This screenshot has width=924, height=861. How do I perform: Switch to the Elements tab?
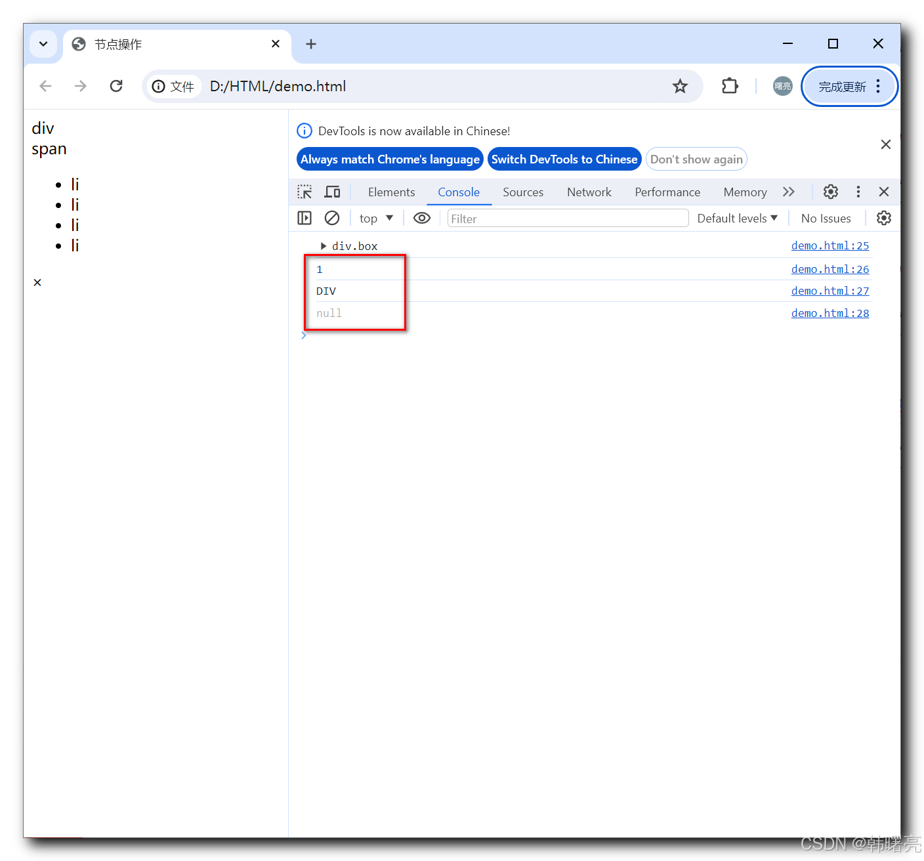(392, 192)
